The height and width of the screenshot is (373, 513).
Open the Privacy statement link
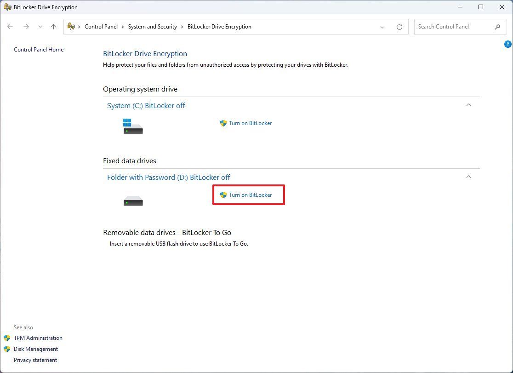[35, 360]
